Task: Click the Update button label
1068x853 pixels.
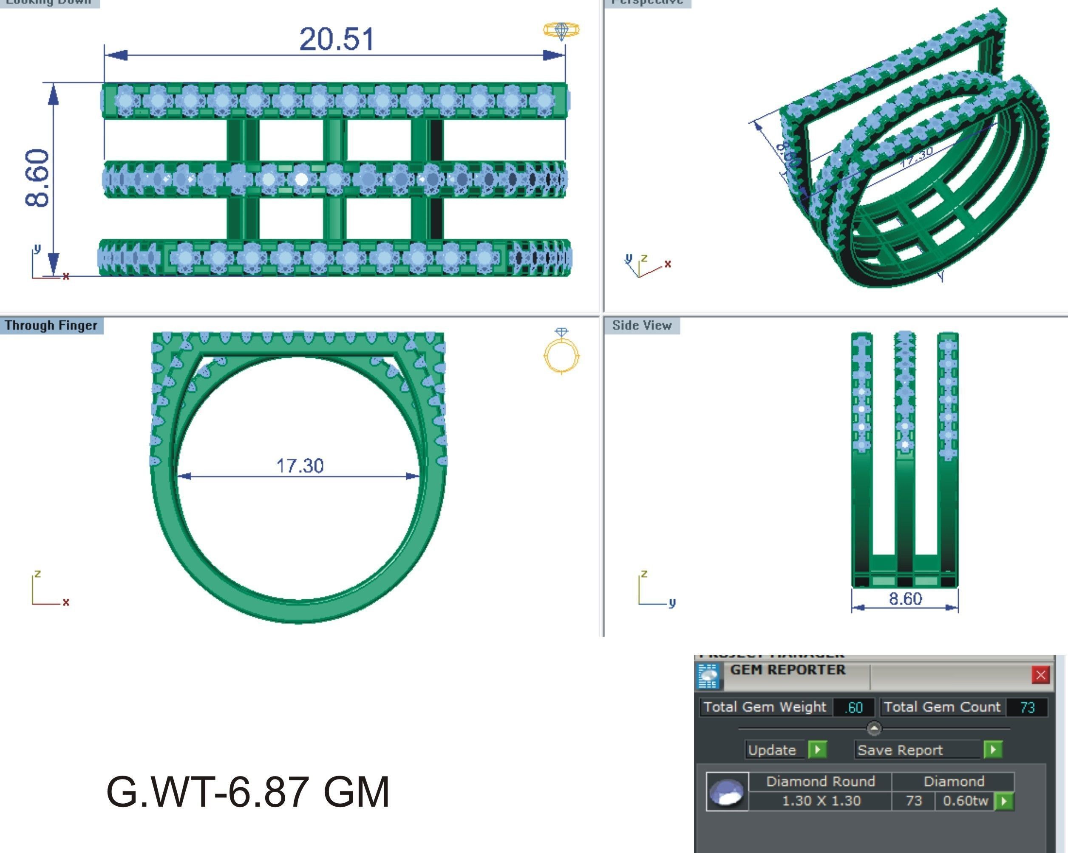Action: click(x=772, y=750)
